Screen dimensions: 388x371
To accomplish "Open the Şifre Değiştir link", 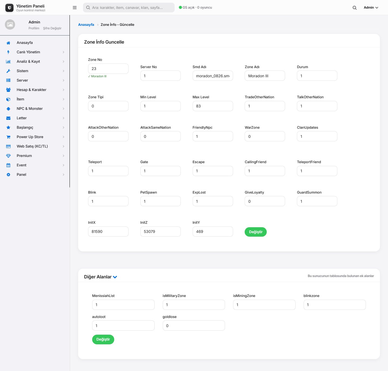I will coord(52,28).
